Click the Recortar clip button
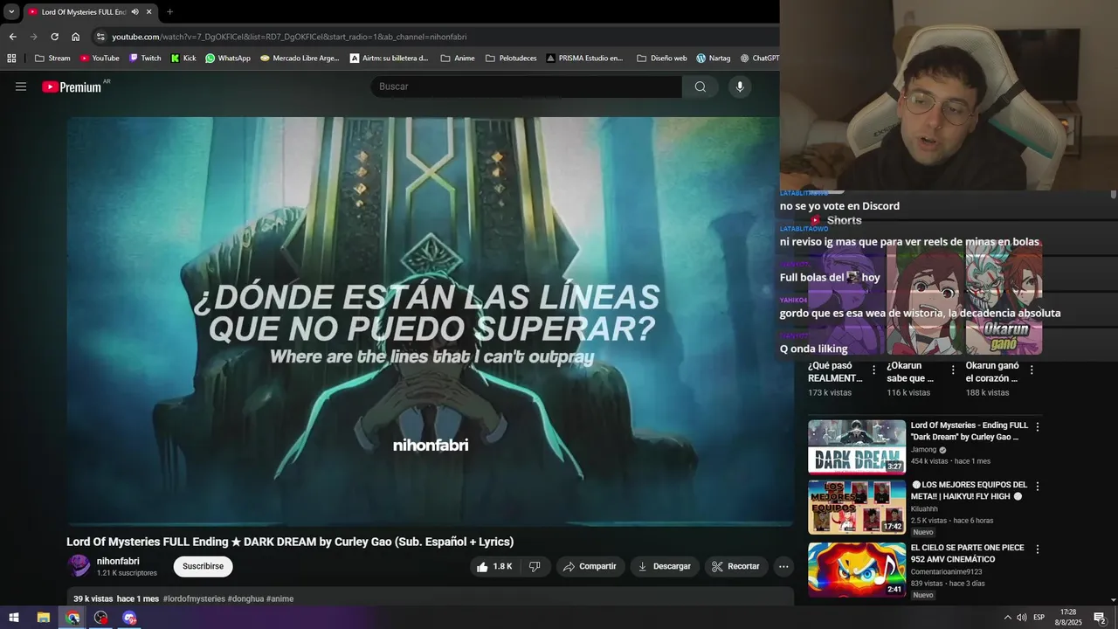The height and width of the screenshot is (629, 1118). [x=736, y=566]
